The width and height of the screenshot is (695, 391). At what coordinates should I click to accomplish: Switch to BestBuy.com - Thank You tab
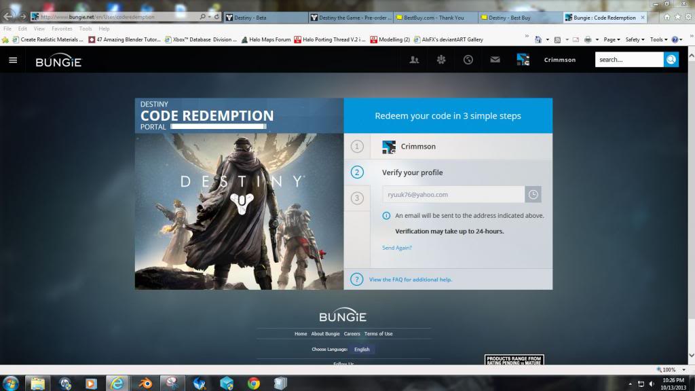(x=436, y=18)
